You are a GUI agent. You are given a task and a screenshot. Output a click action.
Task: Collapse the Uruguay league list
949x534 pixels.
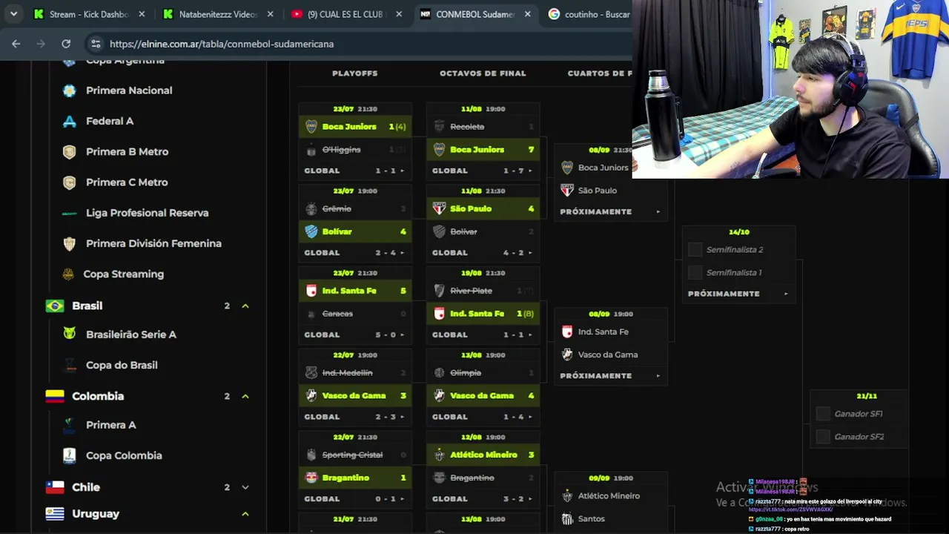pyautogui.click(x=245, y=513)
